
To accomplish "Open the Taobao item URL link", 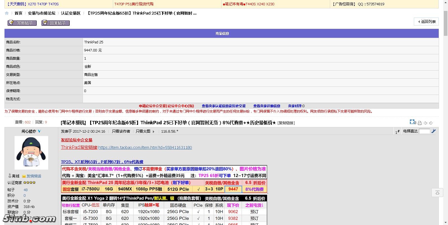I will tap(145, 147).
